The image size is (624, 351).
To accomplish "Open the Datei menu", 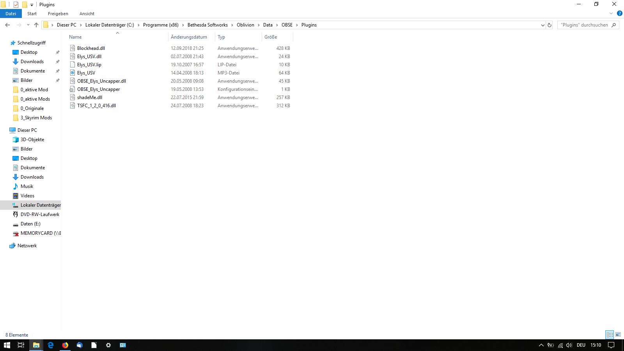I will 11,14.
